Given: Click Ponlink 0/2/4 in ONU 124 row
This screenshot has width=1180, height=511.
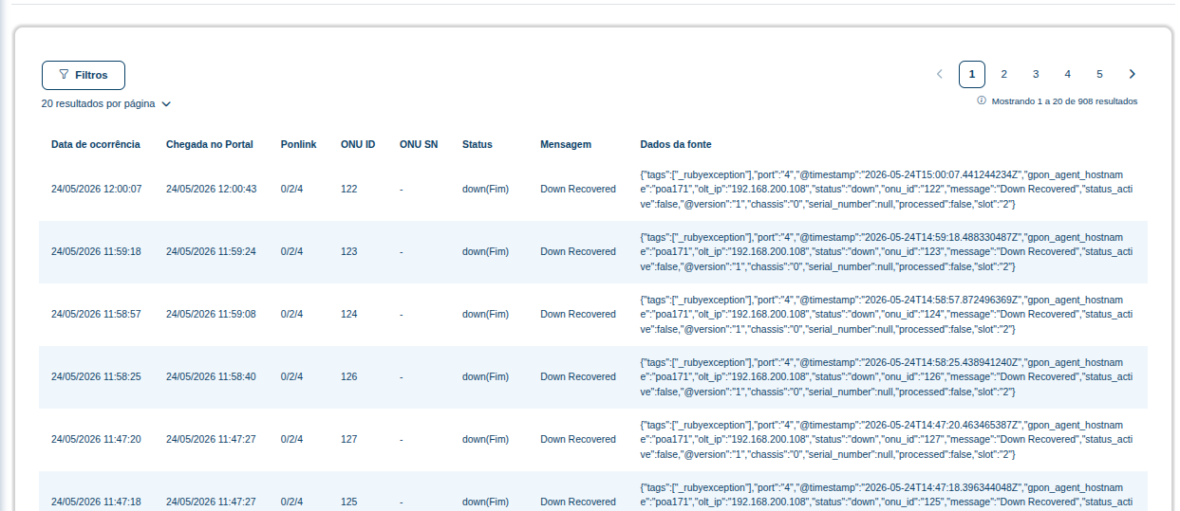Looking at the screenshot, I should click(x=292, y=314).
